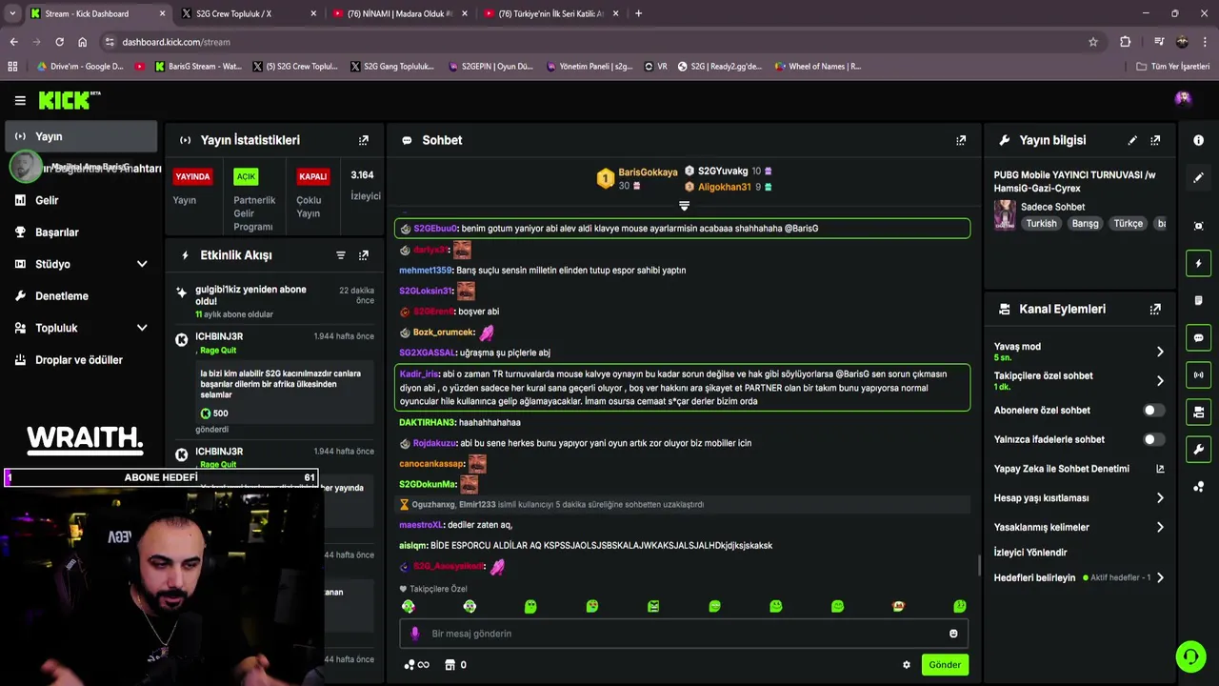Open a new browser tab
1219x686 pixels.
(638, 13)
